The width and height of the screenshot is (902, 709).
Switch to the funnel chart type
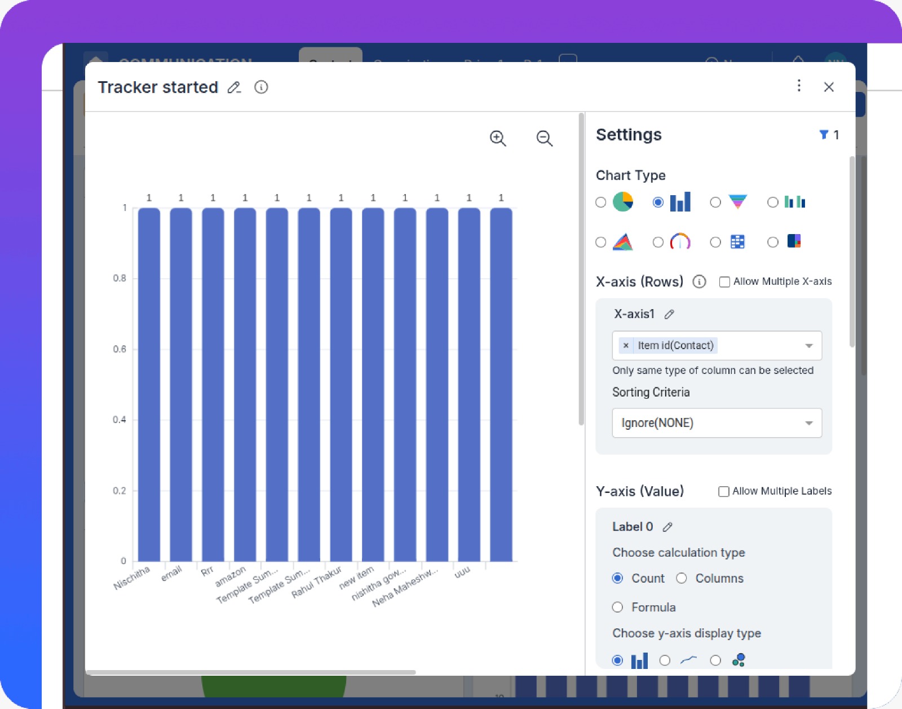click(x=715, y=202)
